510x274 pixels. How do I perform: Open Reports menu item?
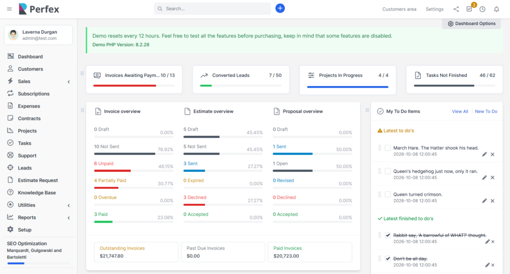click(27, 217)
